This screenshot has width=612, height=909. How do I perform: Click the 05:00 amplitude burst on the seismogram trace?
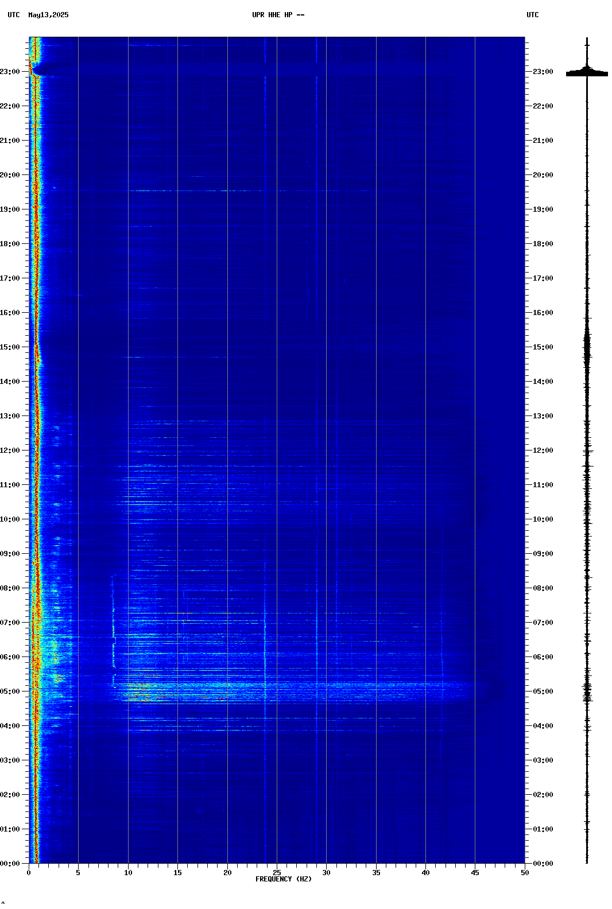[x=587, y=693]
